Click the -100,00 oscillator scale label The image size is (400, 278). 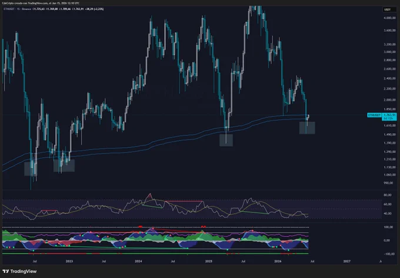coord(388,254)
